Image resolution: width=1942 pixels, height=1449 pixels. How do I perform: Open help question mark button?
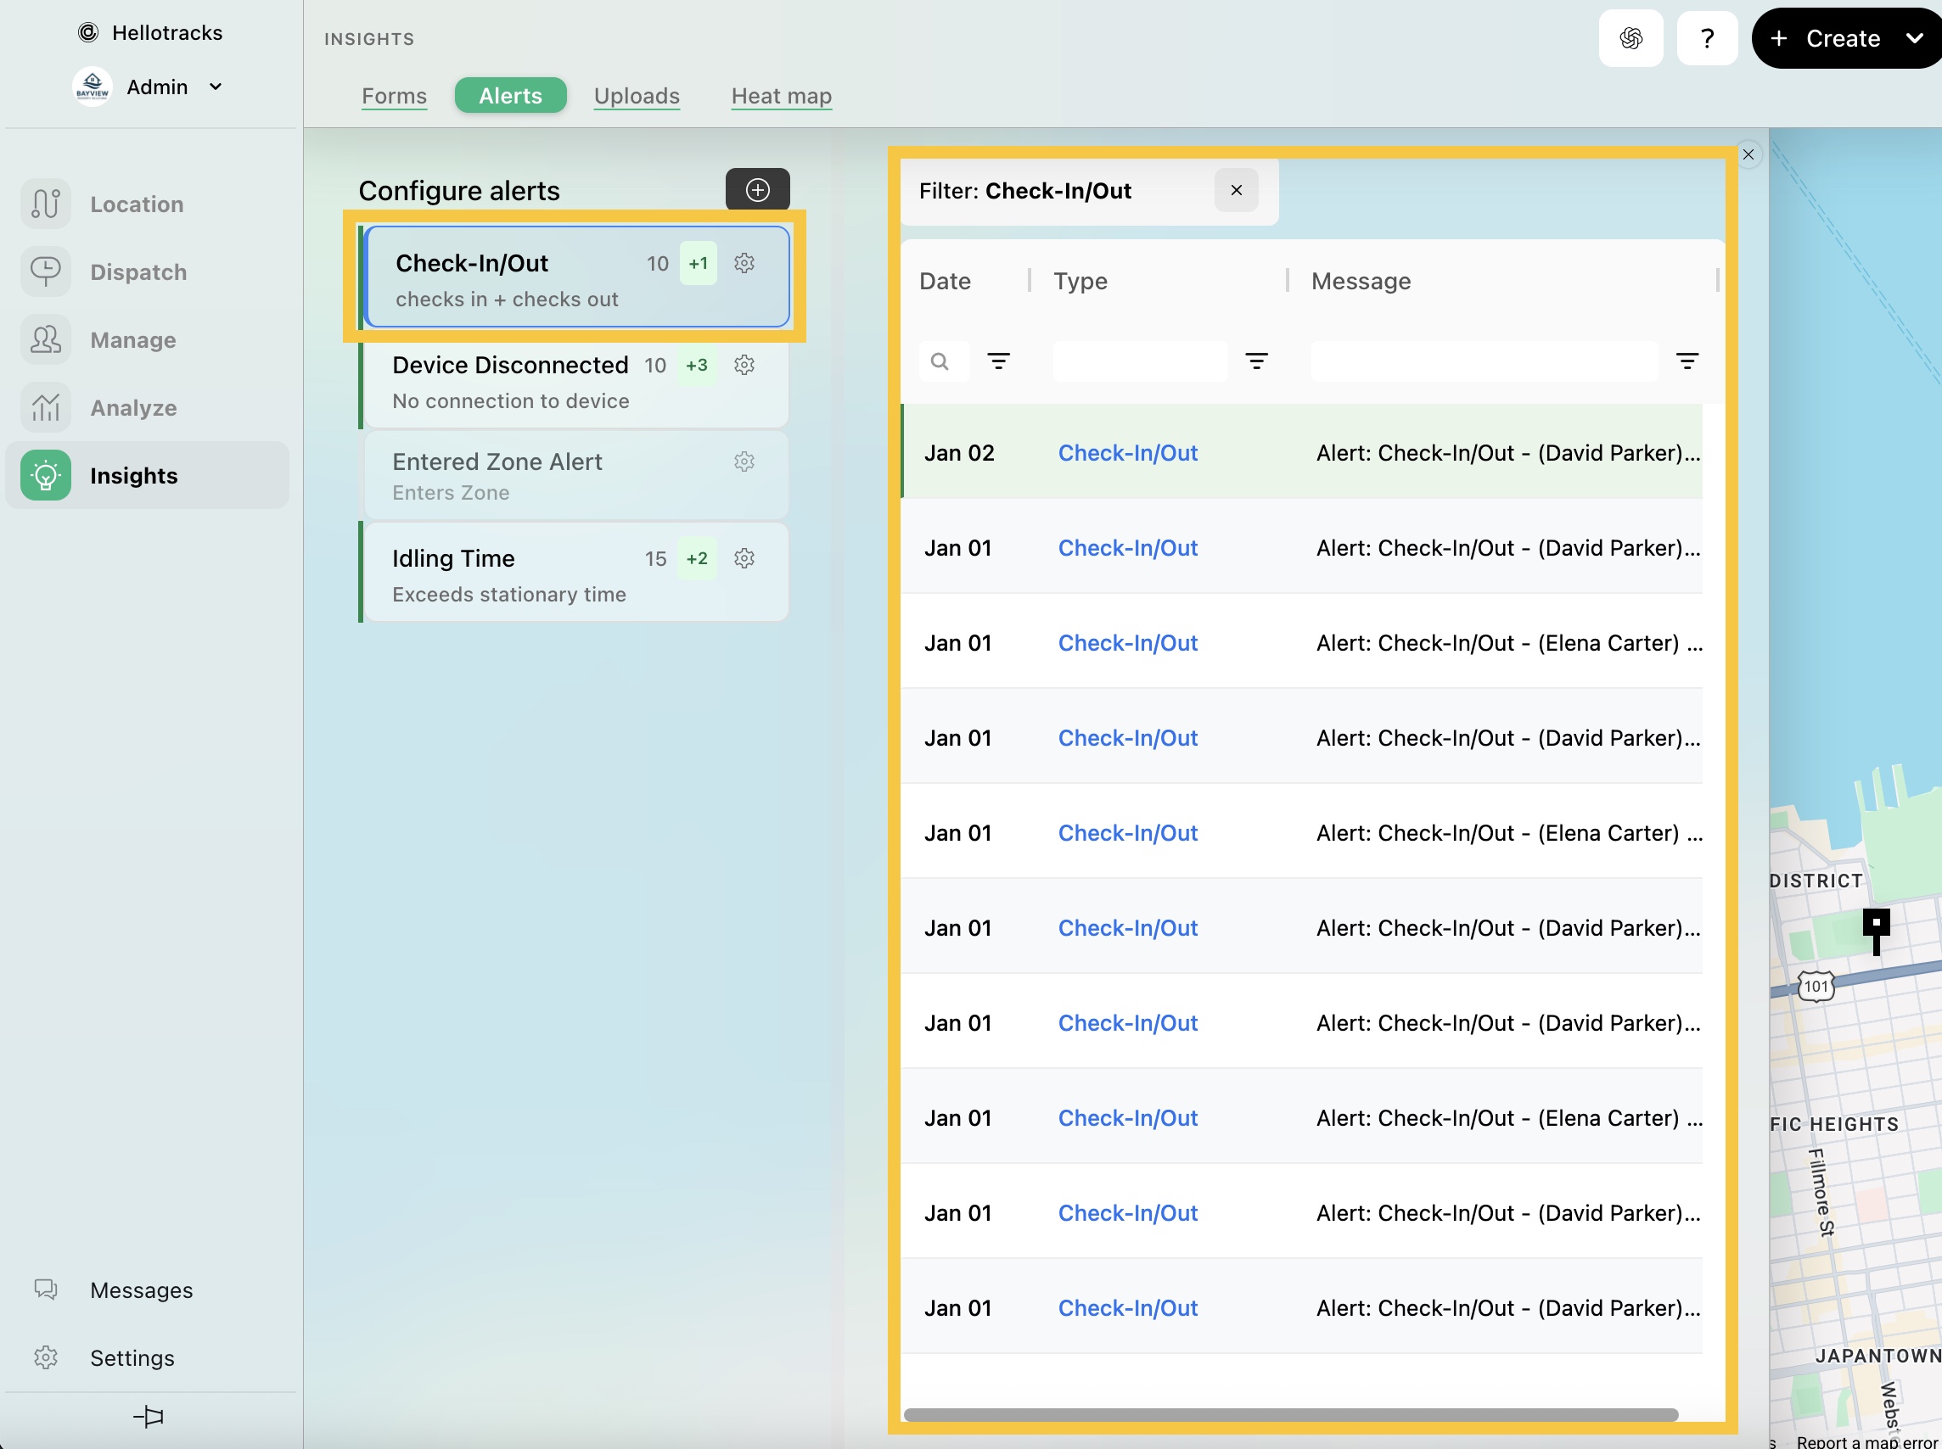point(1707,38)
